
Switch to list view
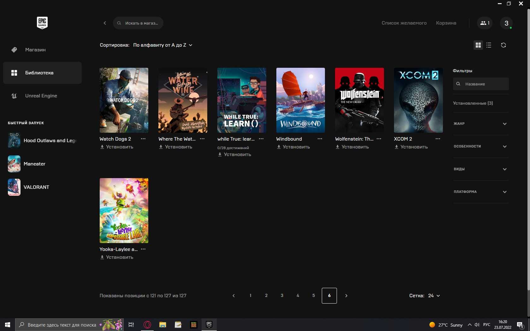[x=489, y=45]
